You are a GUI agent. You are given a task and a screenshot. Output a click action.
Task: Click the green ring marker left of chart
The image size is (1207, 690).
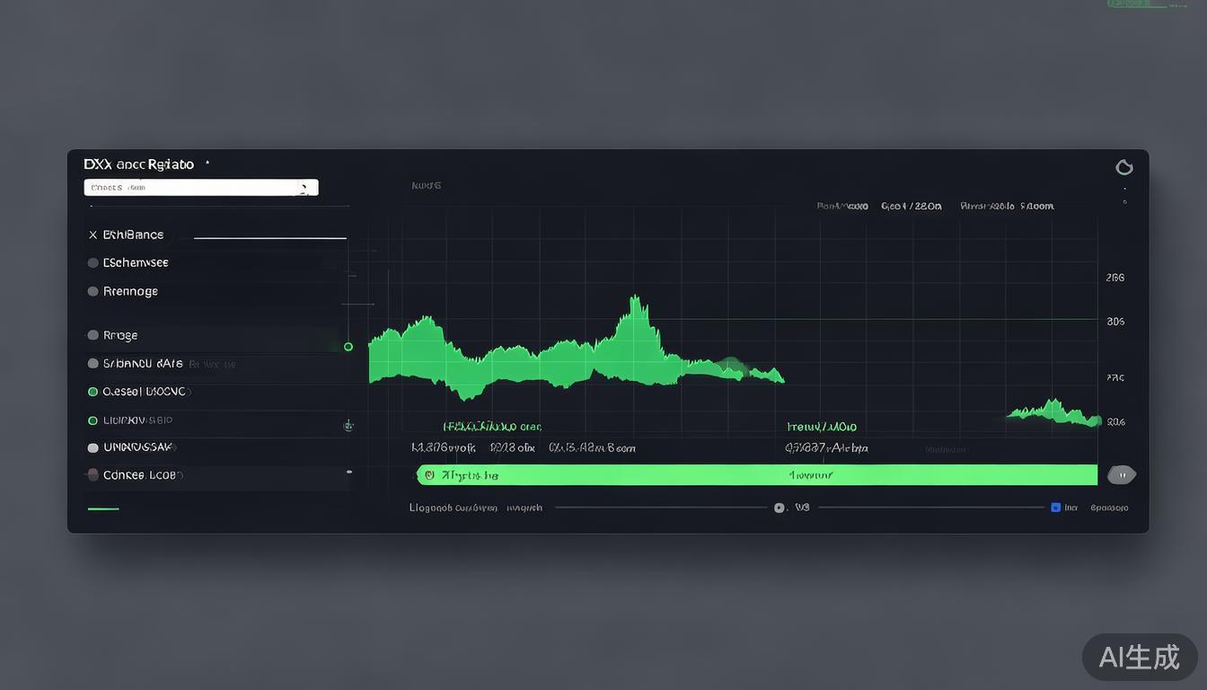[348, 347]
